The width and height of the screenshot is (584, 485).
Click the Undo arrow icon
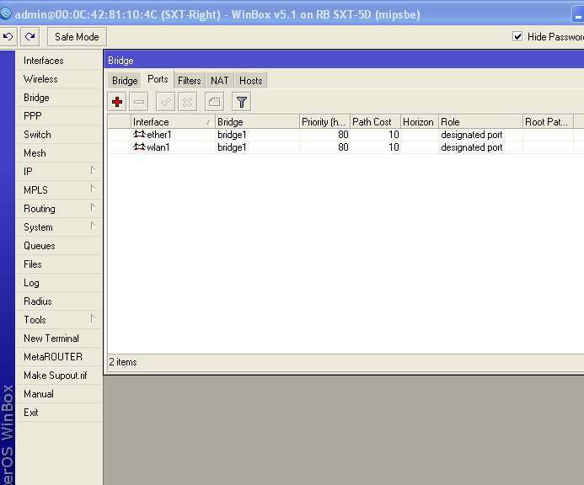pyautogui.click(x=8, y=36)
